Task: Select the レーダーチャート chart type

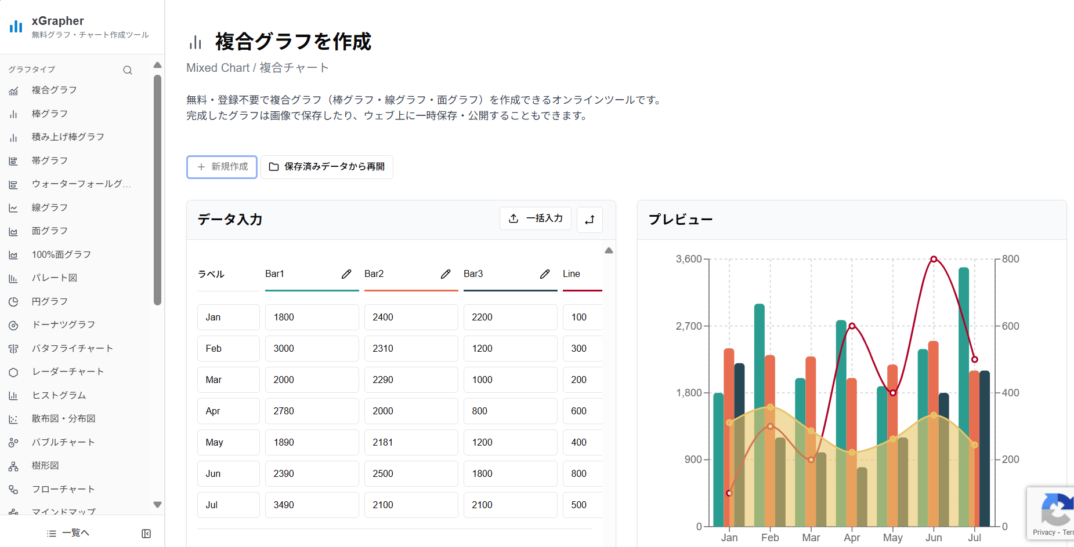Action: pyautogui.click(x=67, y=371)
